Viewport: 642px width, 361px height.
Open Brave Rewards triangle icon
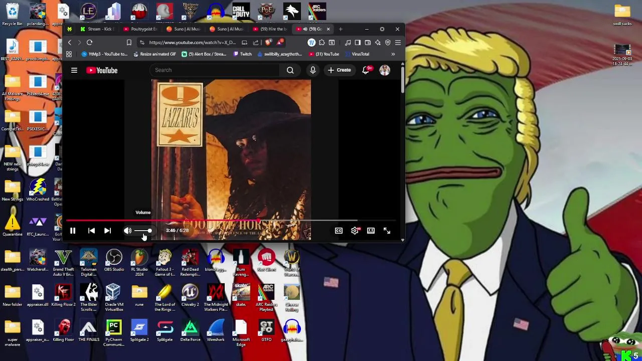tap(280, 42)
